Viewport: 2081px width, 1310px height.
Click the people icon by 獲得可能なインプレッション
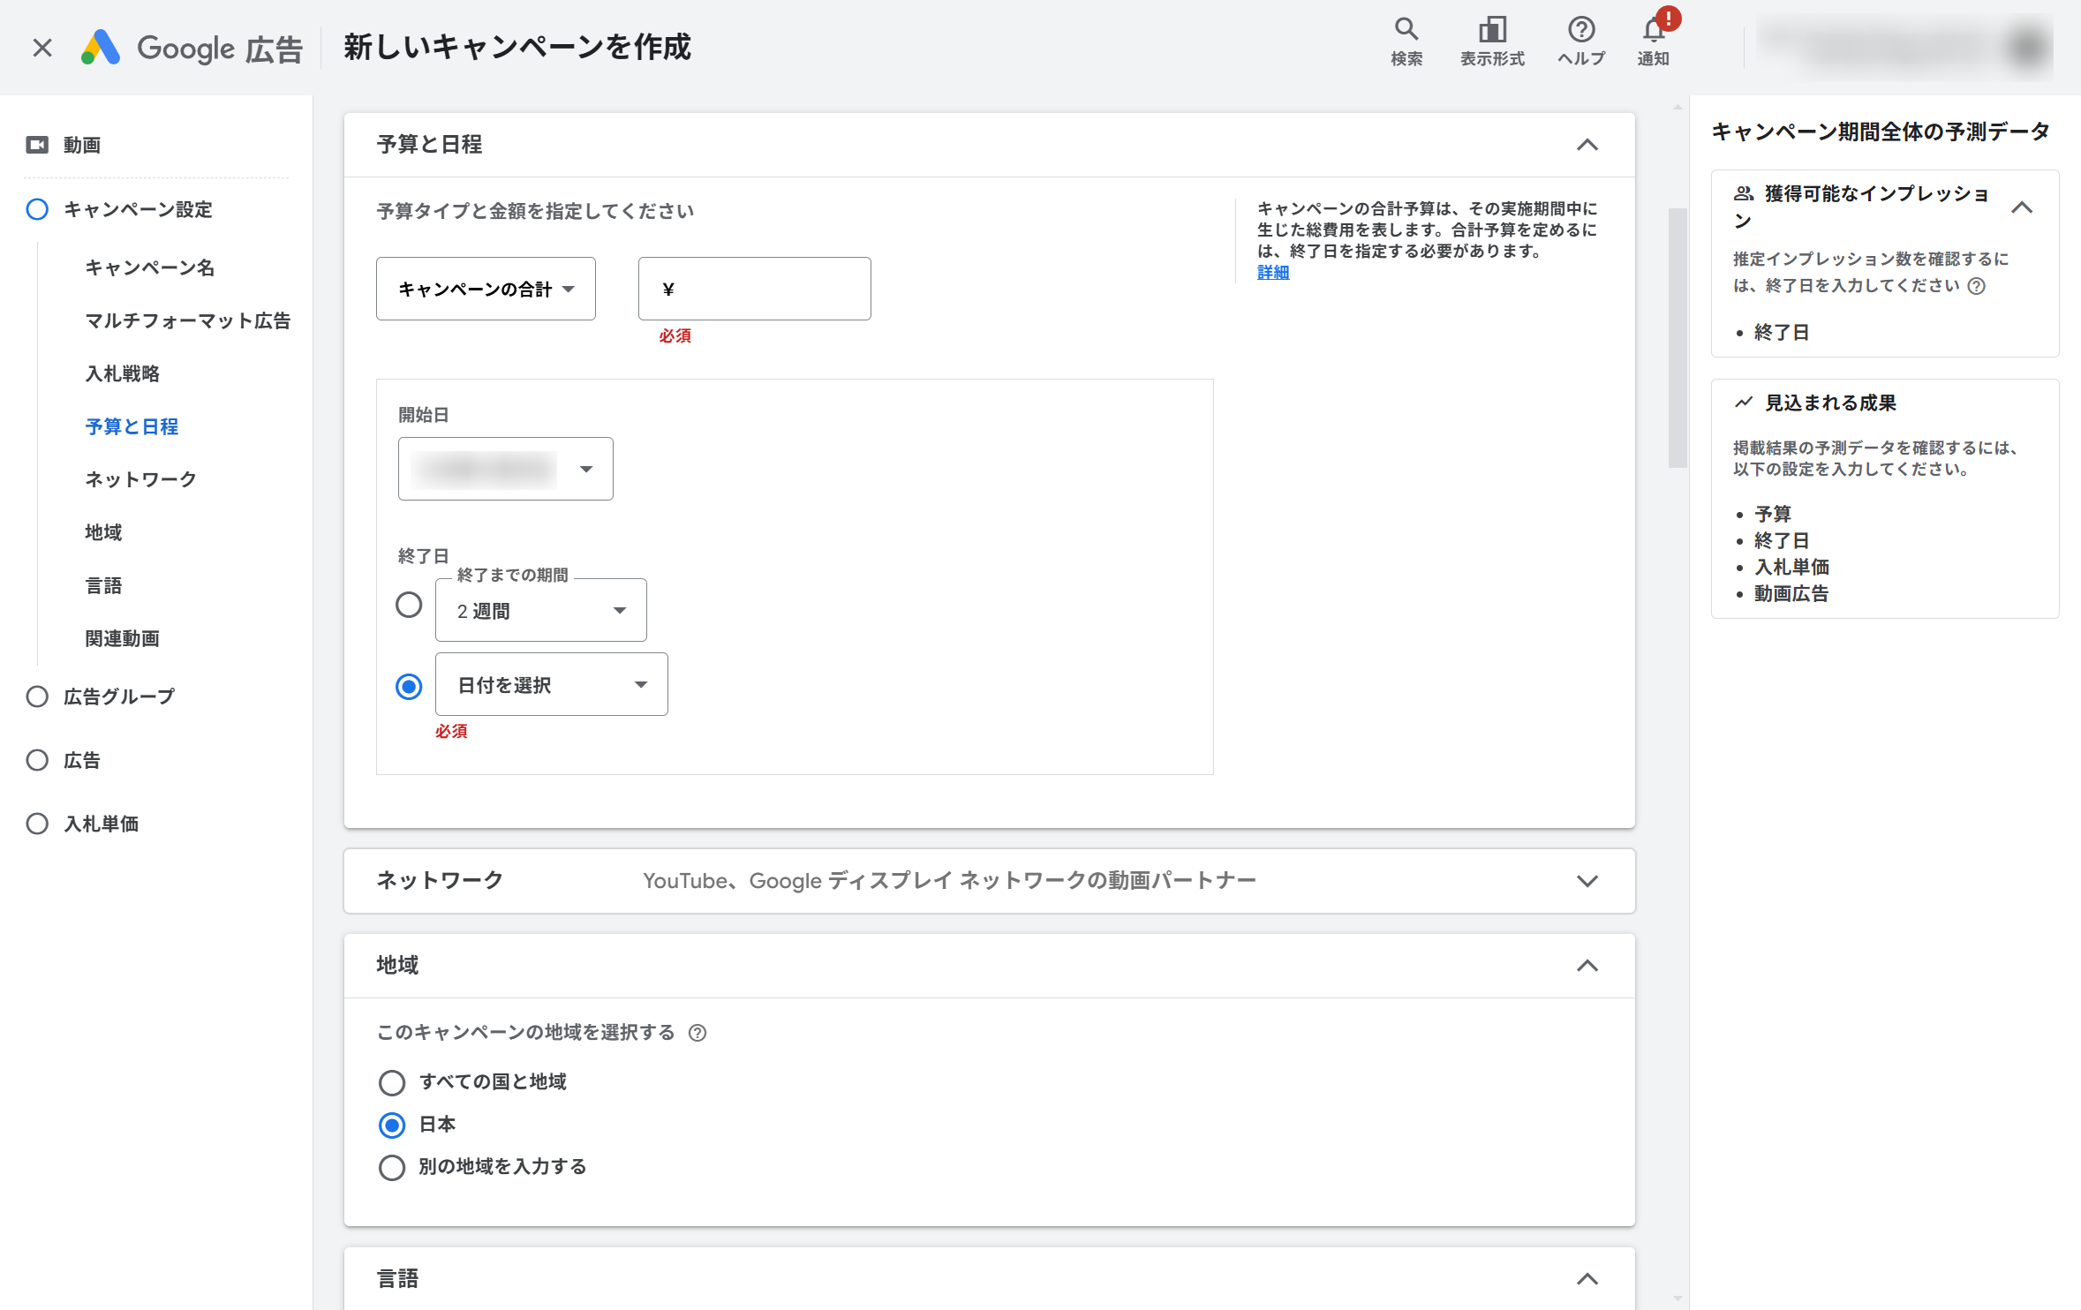tap(1744, 193)
